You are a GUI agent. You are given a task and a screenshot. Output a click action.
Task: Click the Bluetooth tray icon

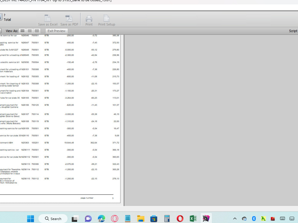click(254, 219)
